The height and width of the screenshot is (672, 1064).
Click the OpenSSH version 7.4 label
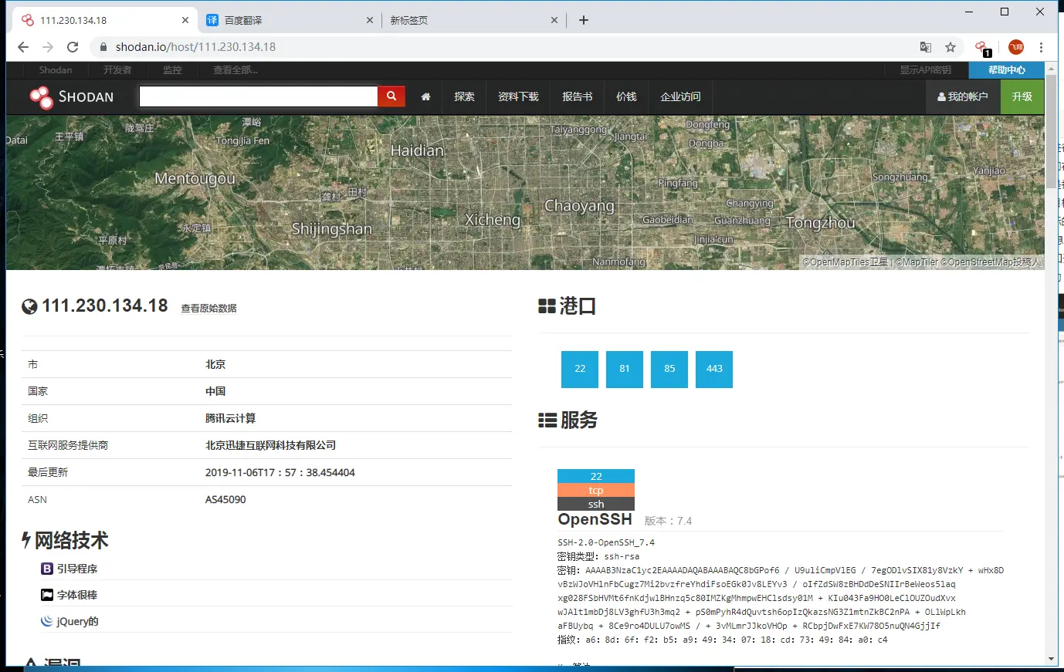pos(668,522)
